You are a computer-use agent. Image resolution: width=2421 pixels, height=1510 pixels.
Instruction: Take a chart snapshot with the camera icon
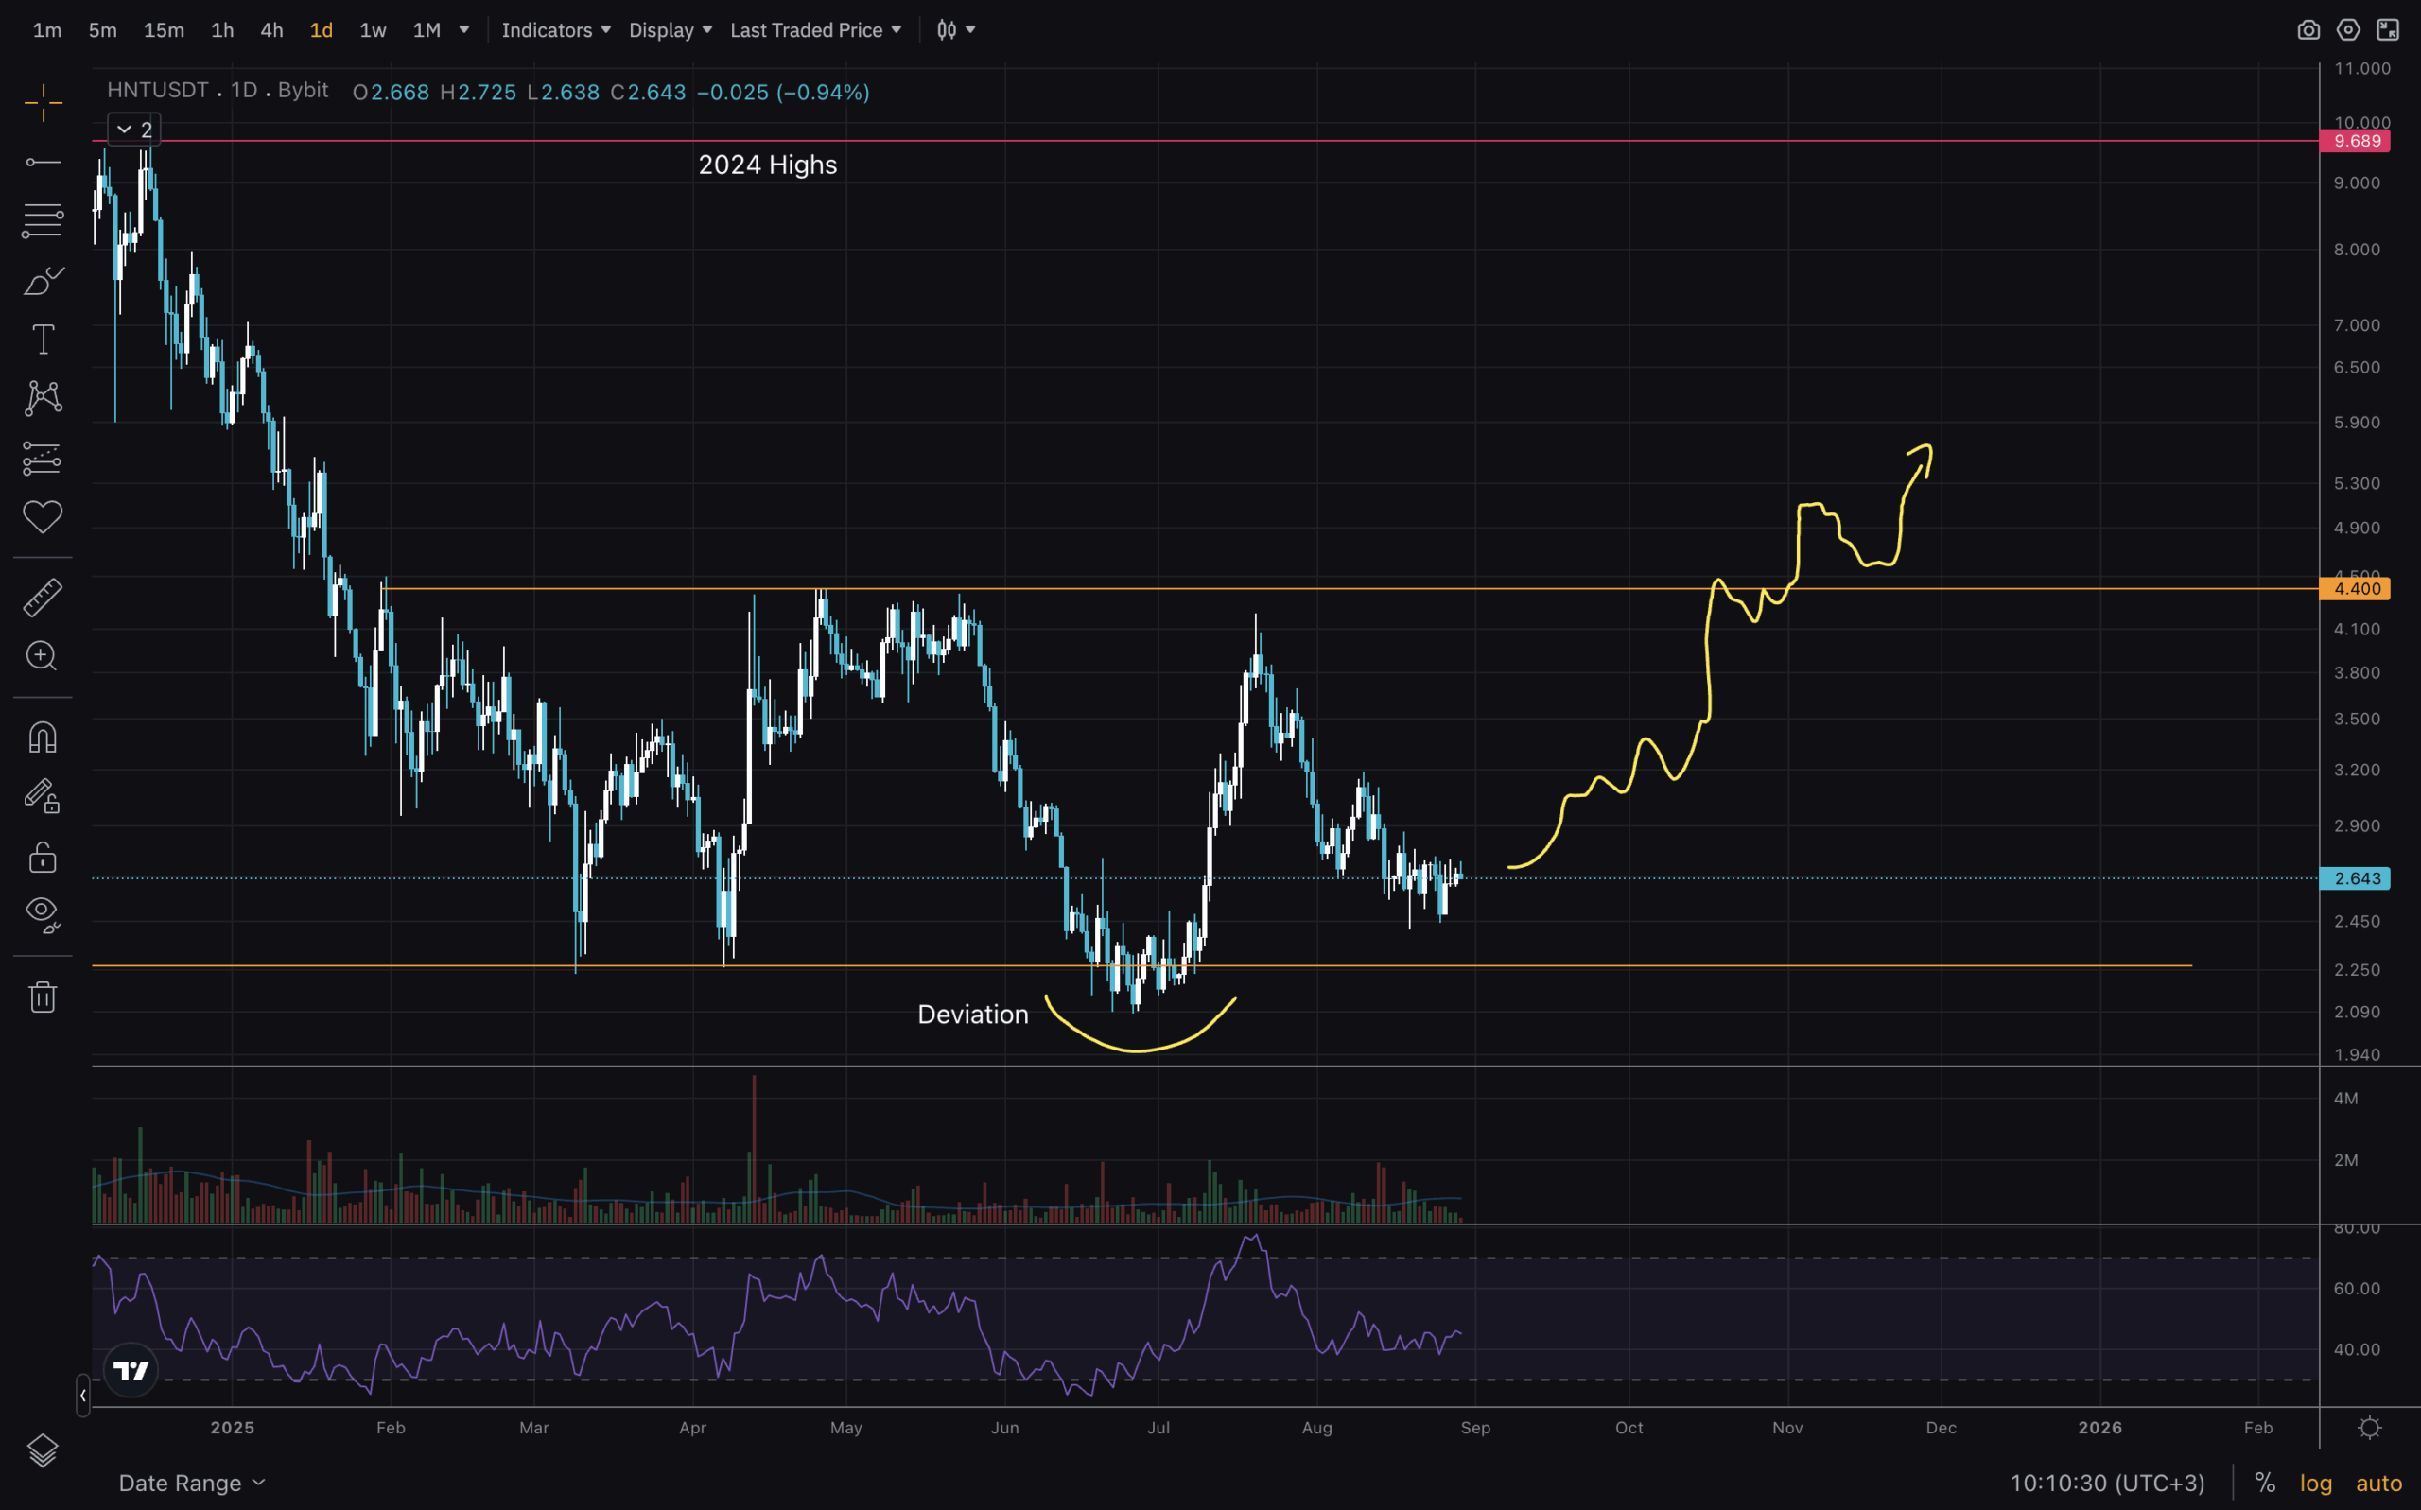click(2309, 30)
